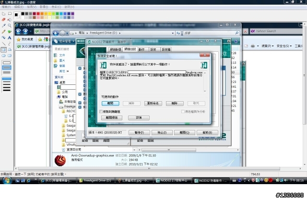Open the 編輯(E) menu in Paint
The height and width of the screenshot is (199, 307).
pyautogui.click(x=19, y=7)
